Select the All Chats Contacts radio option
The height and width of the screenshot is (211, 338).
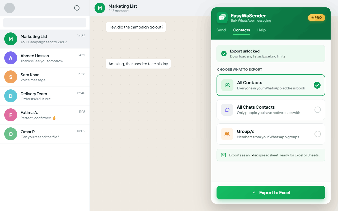pyautogui.click(x=318, y=110)
